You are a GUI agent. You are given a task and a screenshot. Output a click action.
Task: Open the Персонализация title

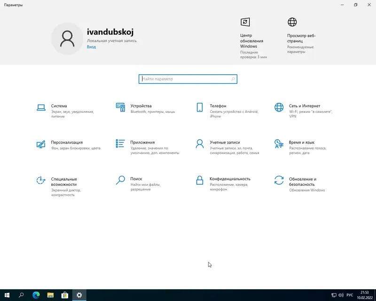[67, 143]
